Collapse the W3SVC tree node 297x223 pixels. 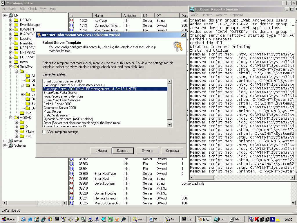pos(11,118)
